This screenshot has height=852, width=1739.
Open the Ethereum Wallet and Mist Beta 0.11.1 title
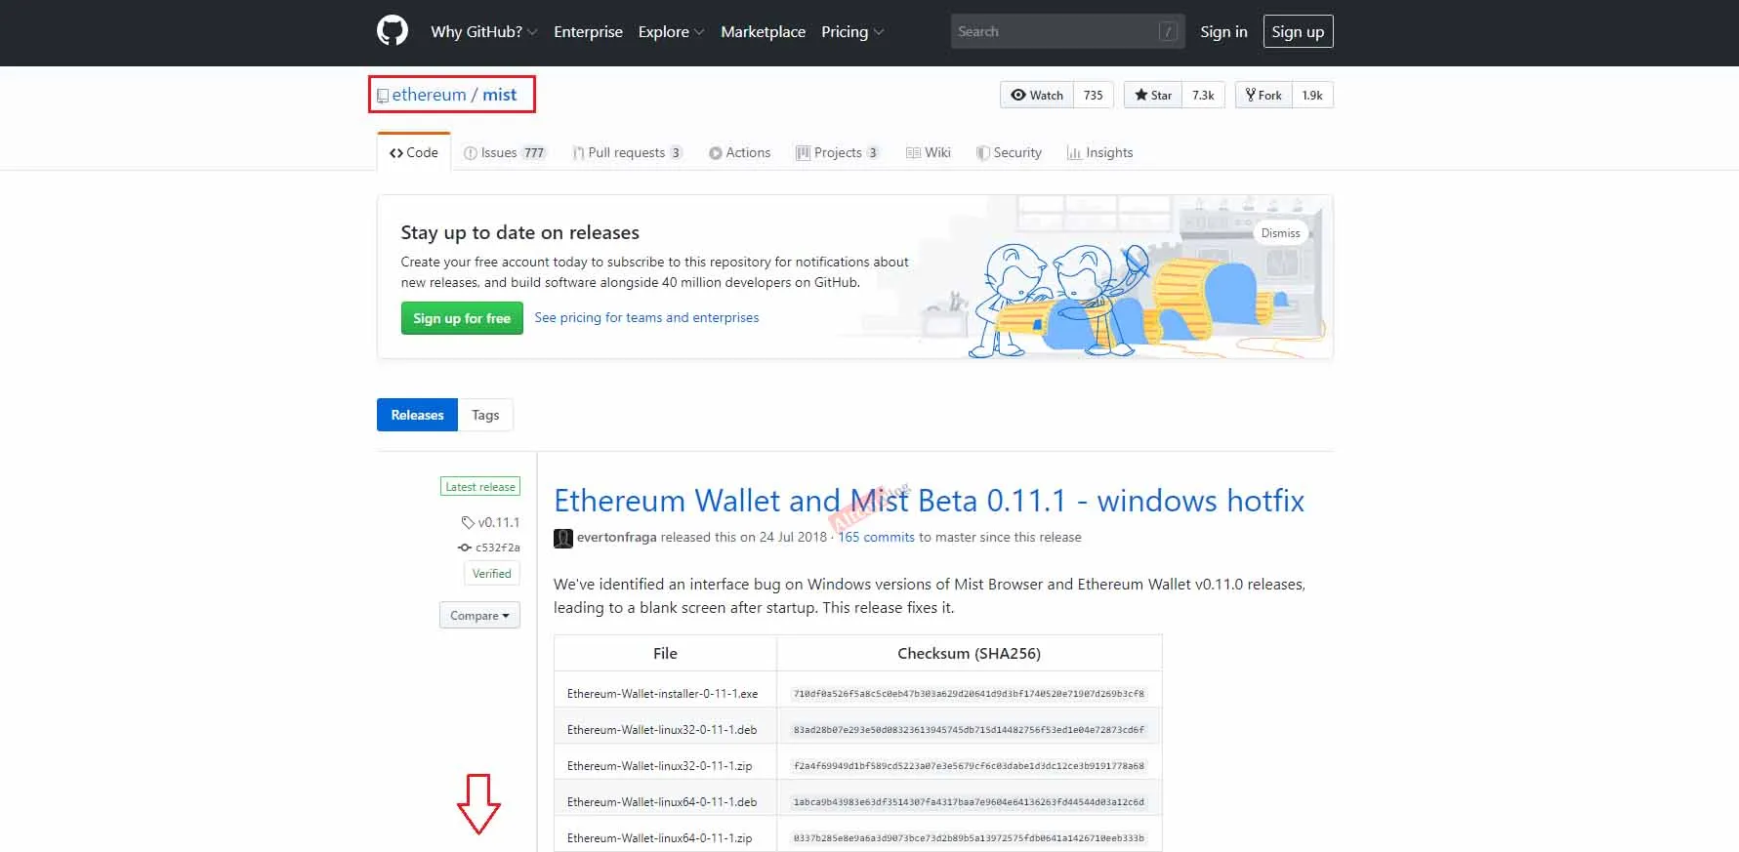point(929,500)
